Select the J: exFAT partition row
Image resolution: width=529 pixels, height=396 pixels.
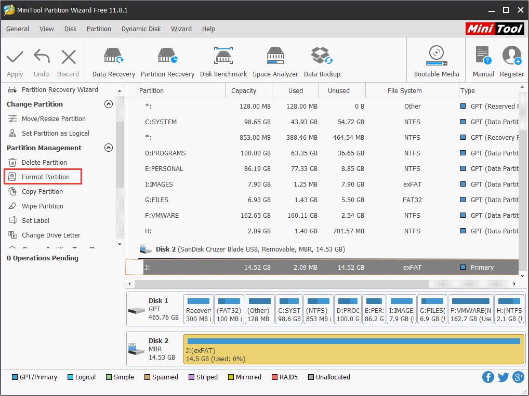[322, 267]
